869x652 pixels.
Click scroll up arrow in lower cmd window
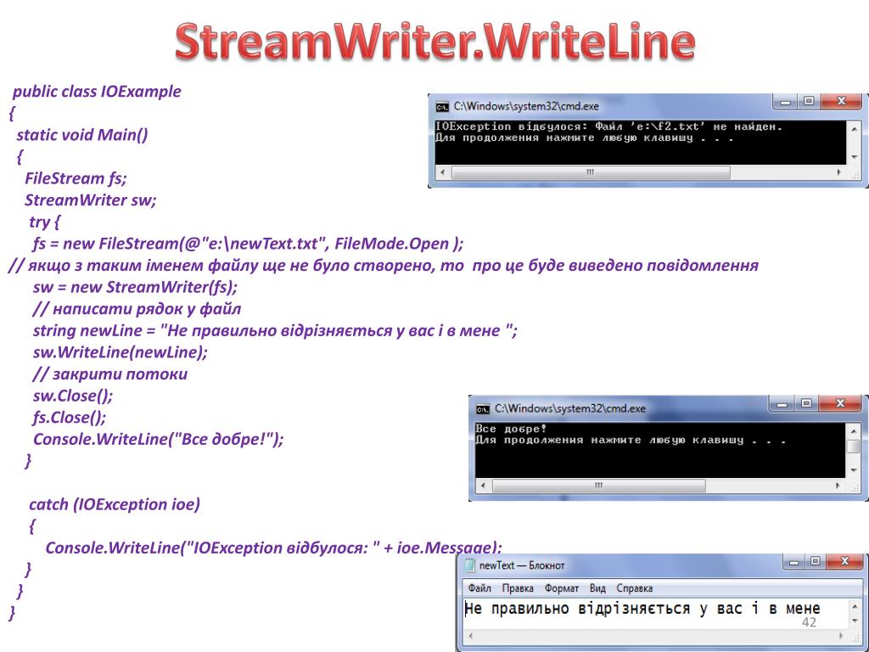click(854, 431)
